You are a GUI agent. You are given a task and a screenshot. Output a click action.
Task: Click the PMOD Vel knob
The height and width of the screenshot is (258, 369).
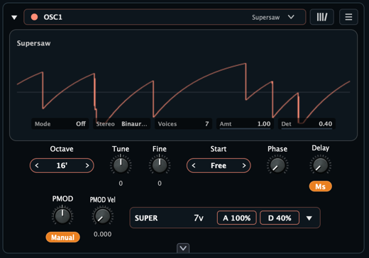coord(102,216)
